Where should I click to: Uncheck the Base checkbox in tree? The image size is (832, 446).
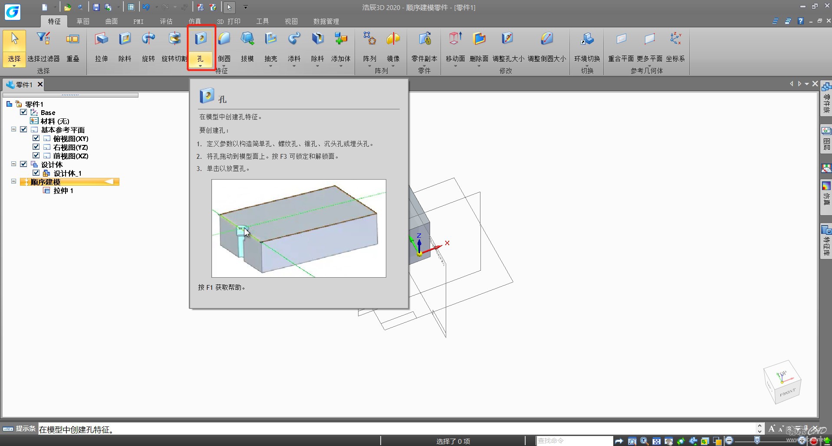tap(23, 112)
